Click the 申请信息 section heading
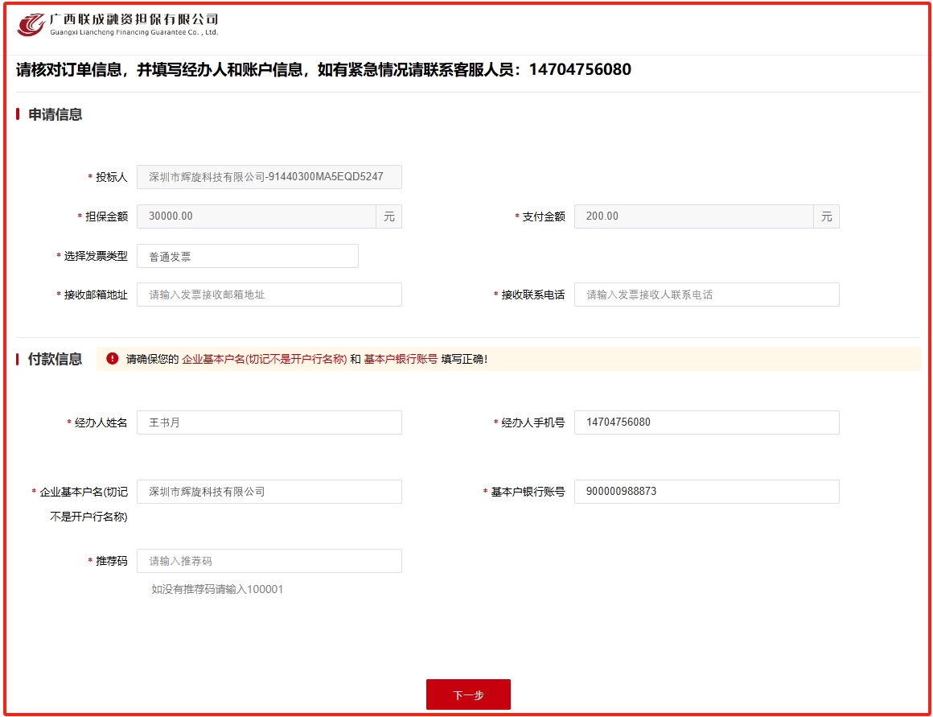 [x=55, y=114]
